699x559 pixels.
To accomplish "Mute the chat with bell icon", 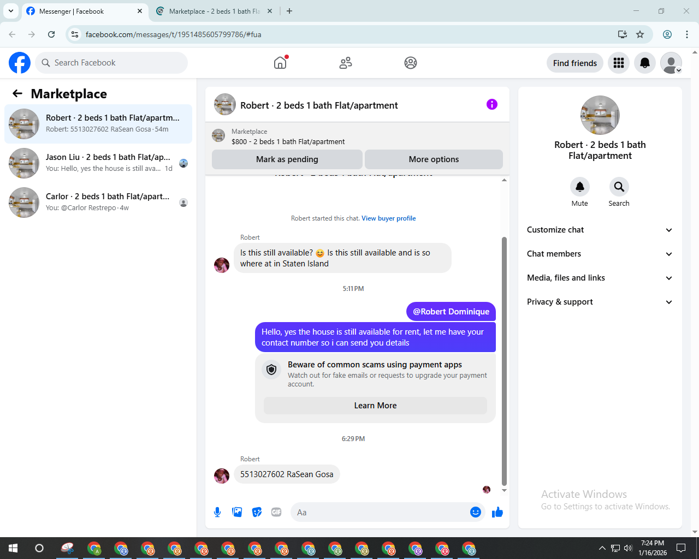I will point(580,187).
